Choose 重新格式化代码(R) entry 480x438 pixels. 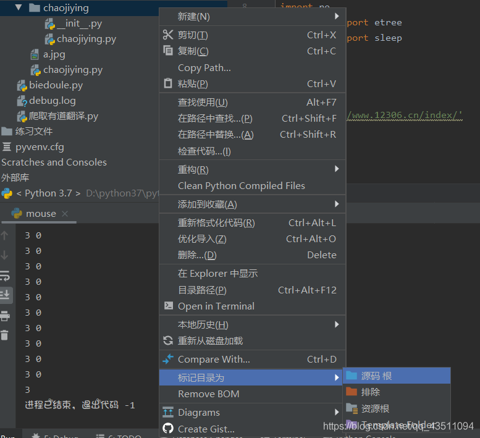pyautogui.click(x=253, y=223)
